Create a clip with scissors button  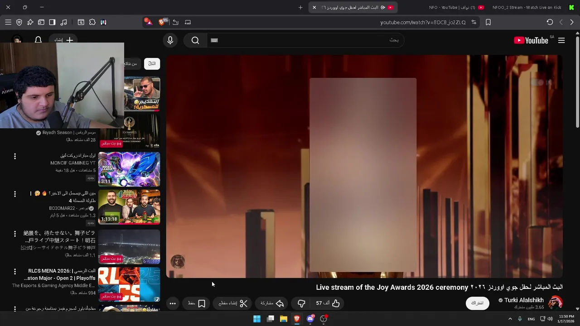pyautogui.click(x=233, y=303)
